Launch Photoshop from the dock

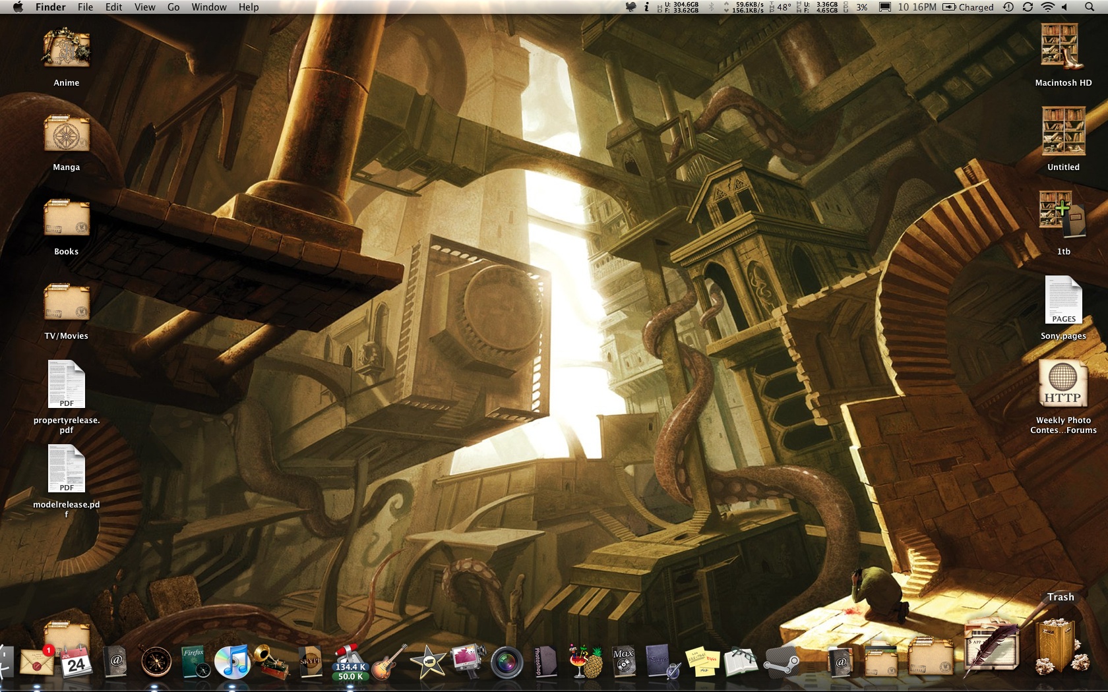(x=545, y=662)
